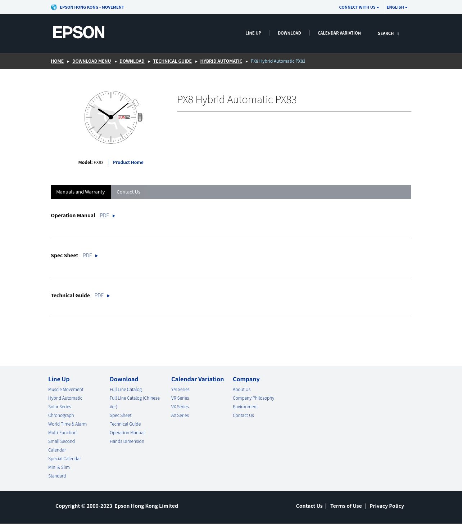Click the arrow after Spec Sheet PDF

point(96,256)
